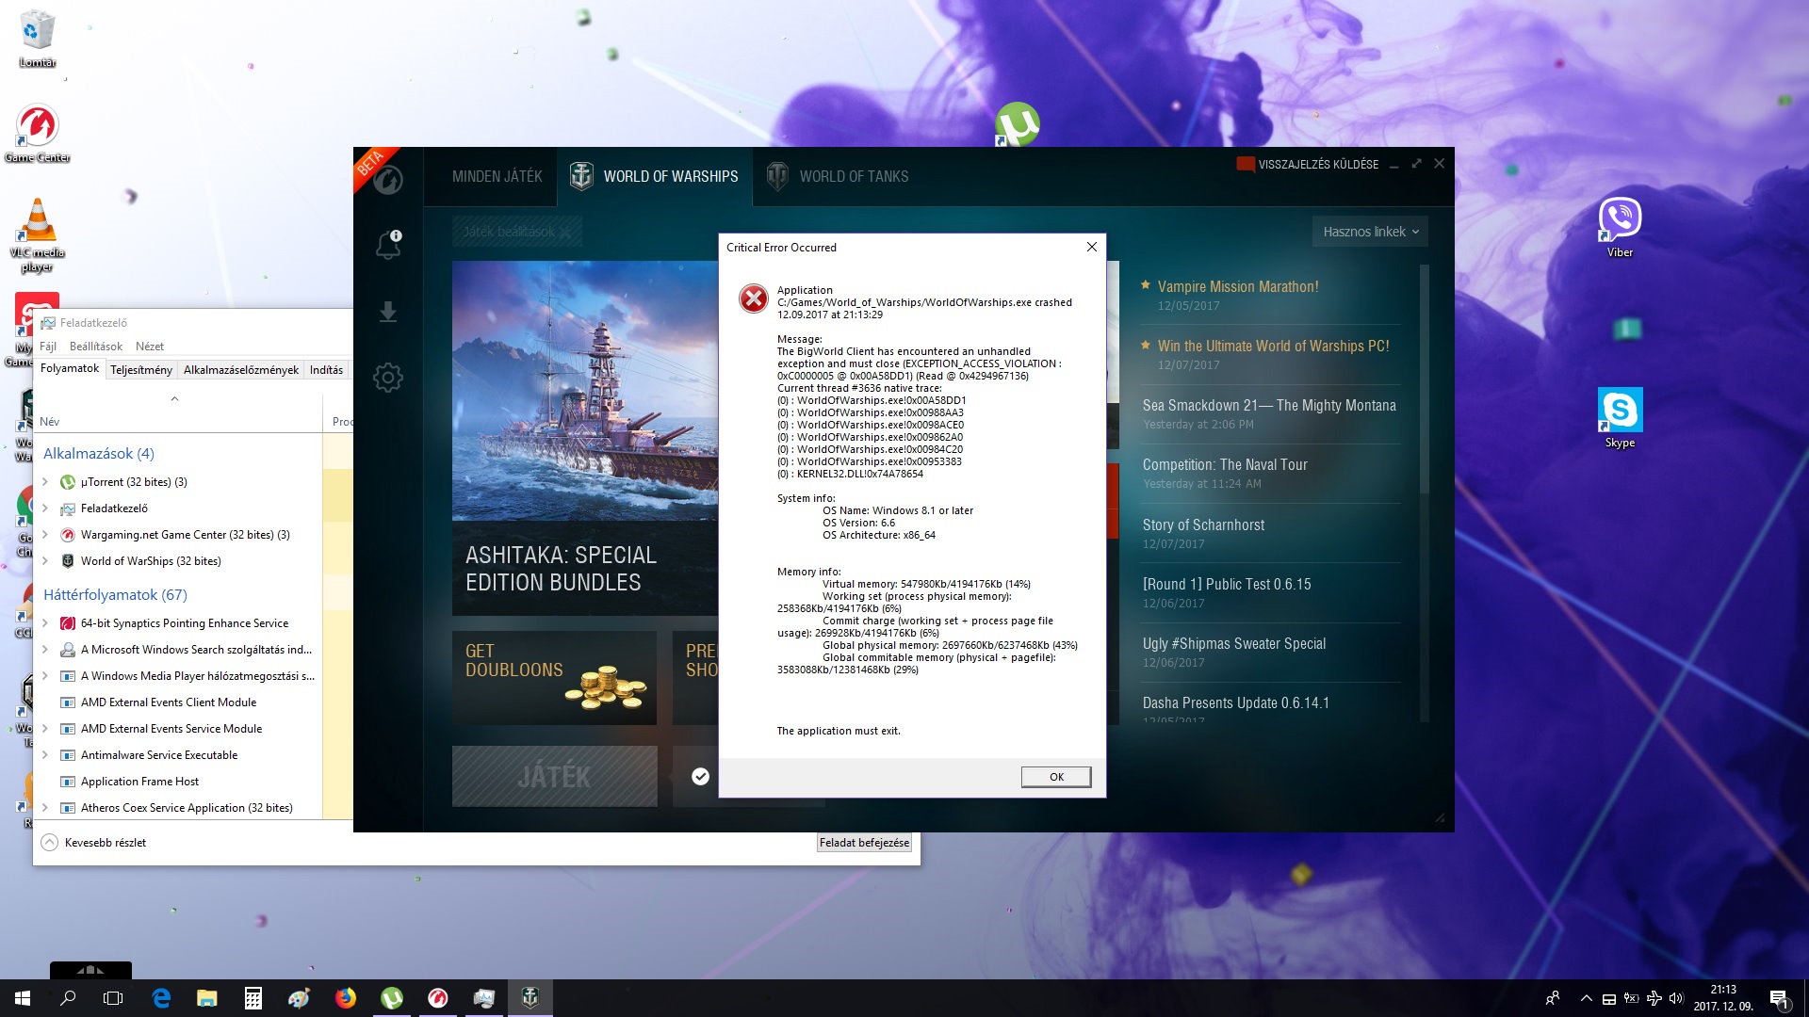Viewport: 1809px width, 1017px height.
Task: Open the VLC media player desktop icon
Action: [38, 235]
